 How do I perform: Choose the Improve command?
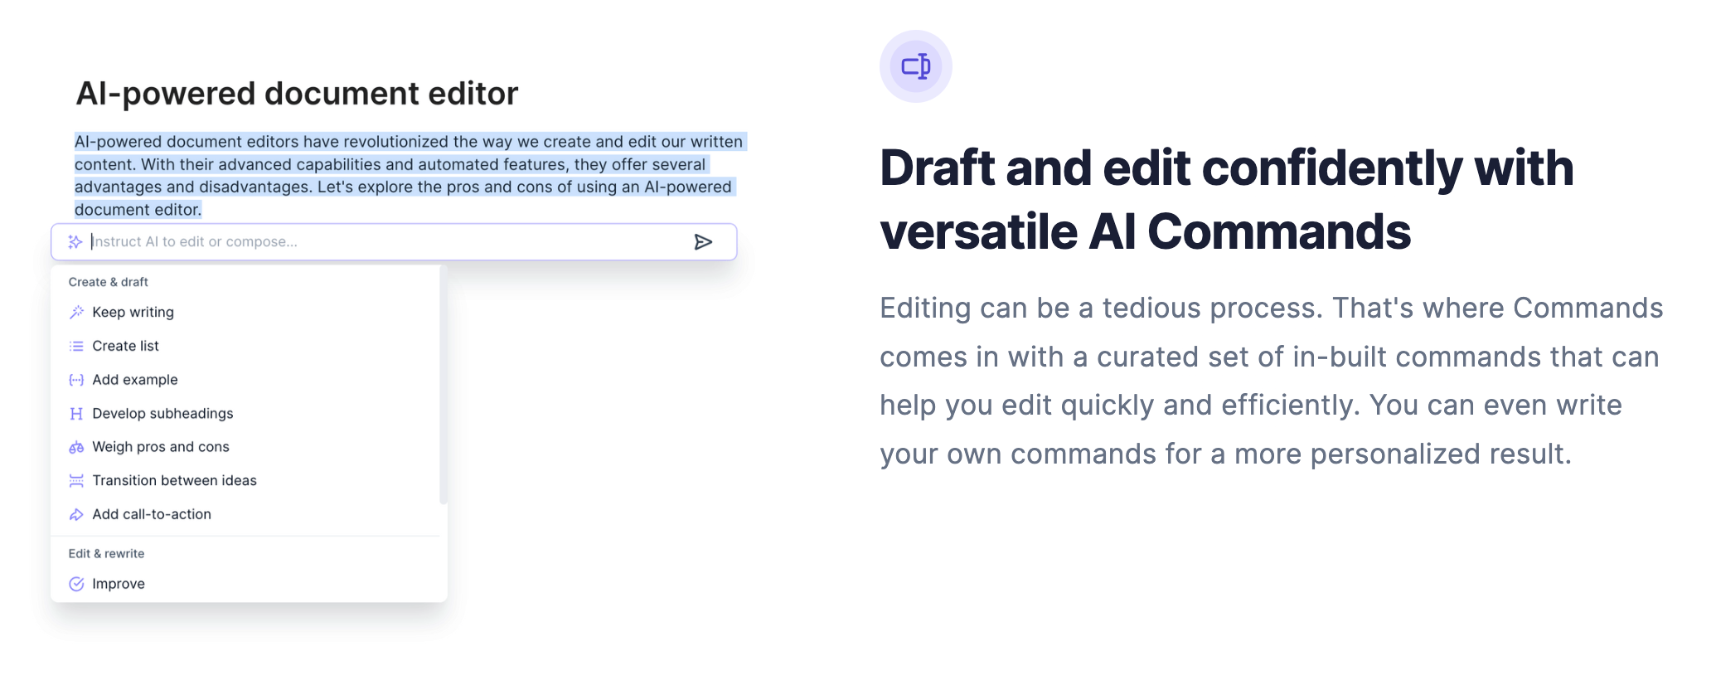119,584
